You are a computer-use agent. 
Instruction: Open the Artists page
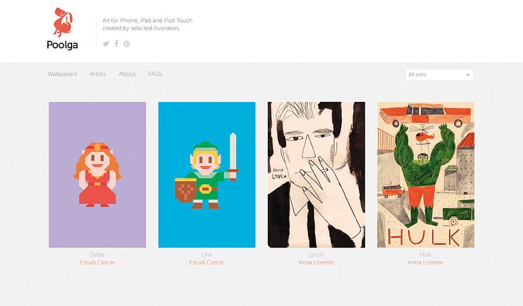click(98, 74)
